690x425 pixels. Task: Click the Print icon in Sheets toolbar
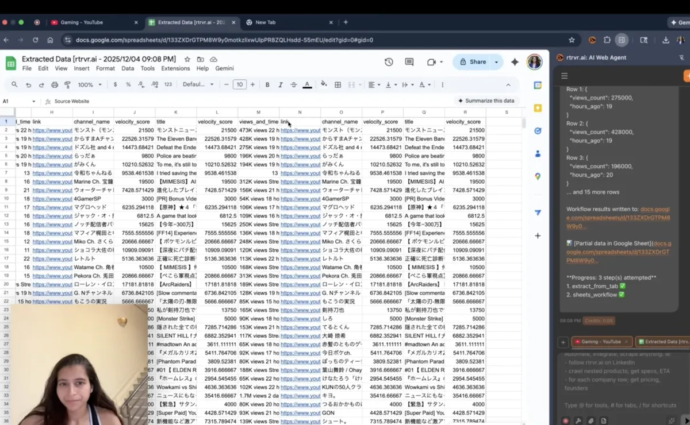55,84
